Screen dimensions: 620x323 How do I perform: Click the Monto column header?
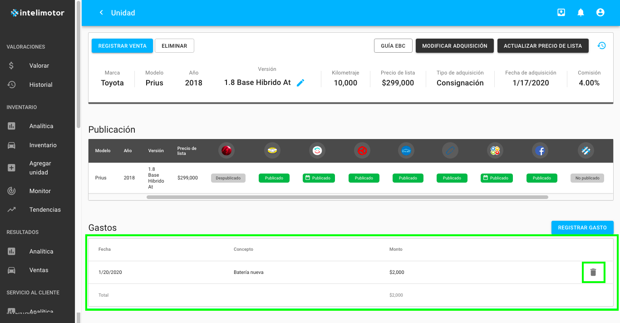pos(396,249)
